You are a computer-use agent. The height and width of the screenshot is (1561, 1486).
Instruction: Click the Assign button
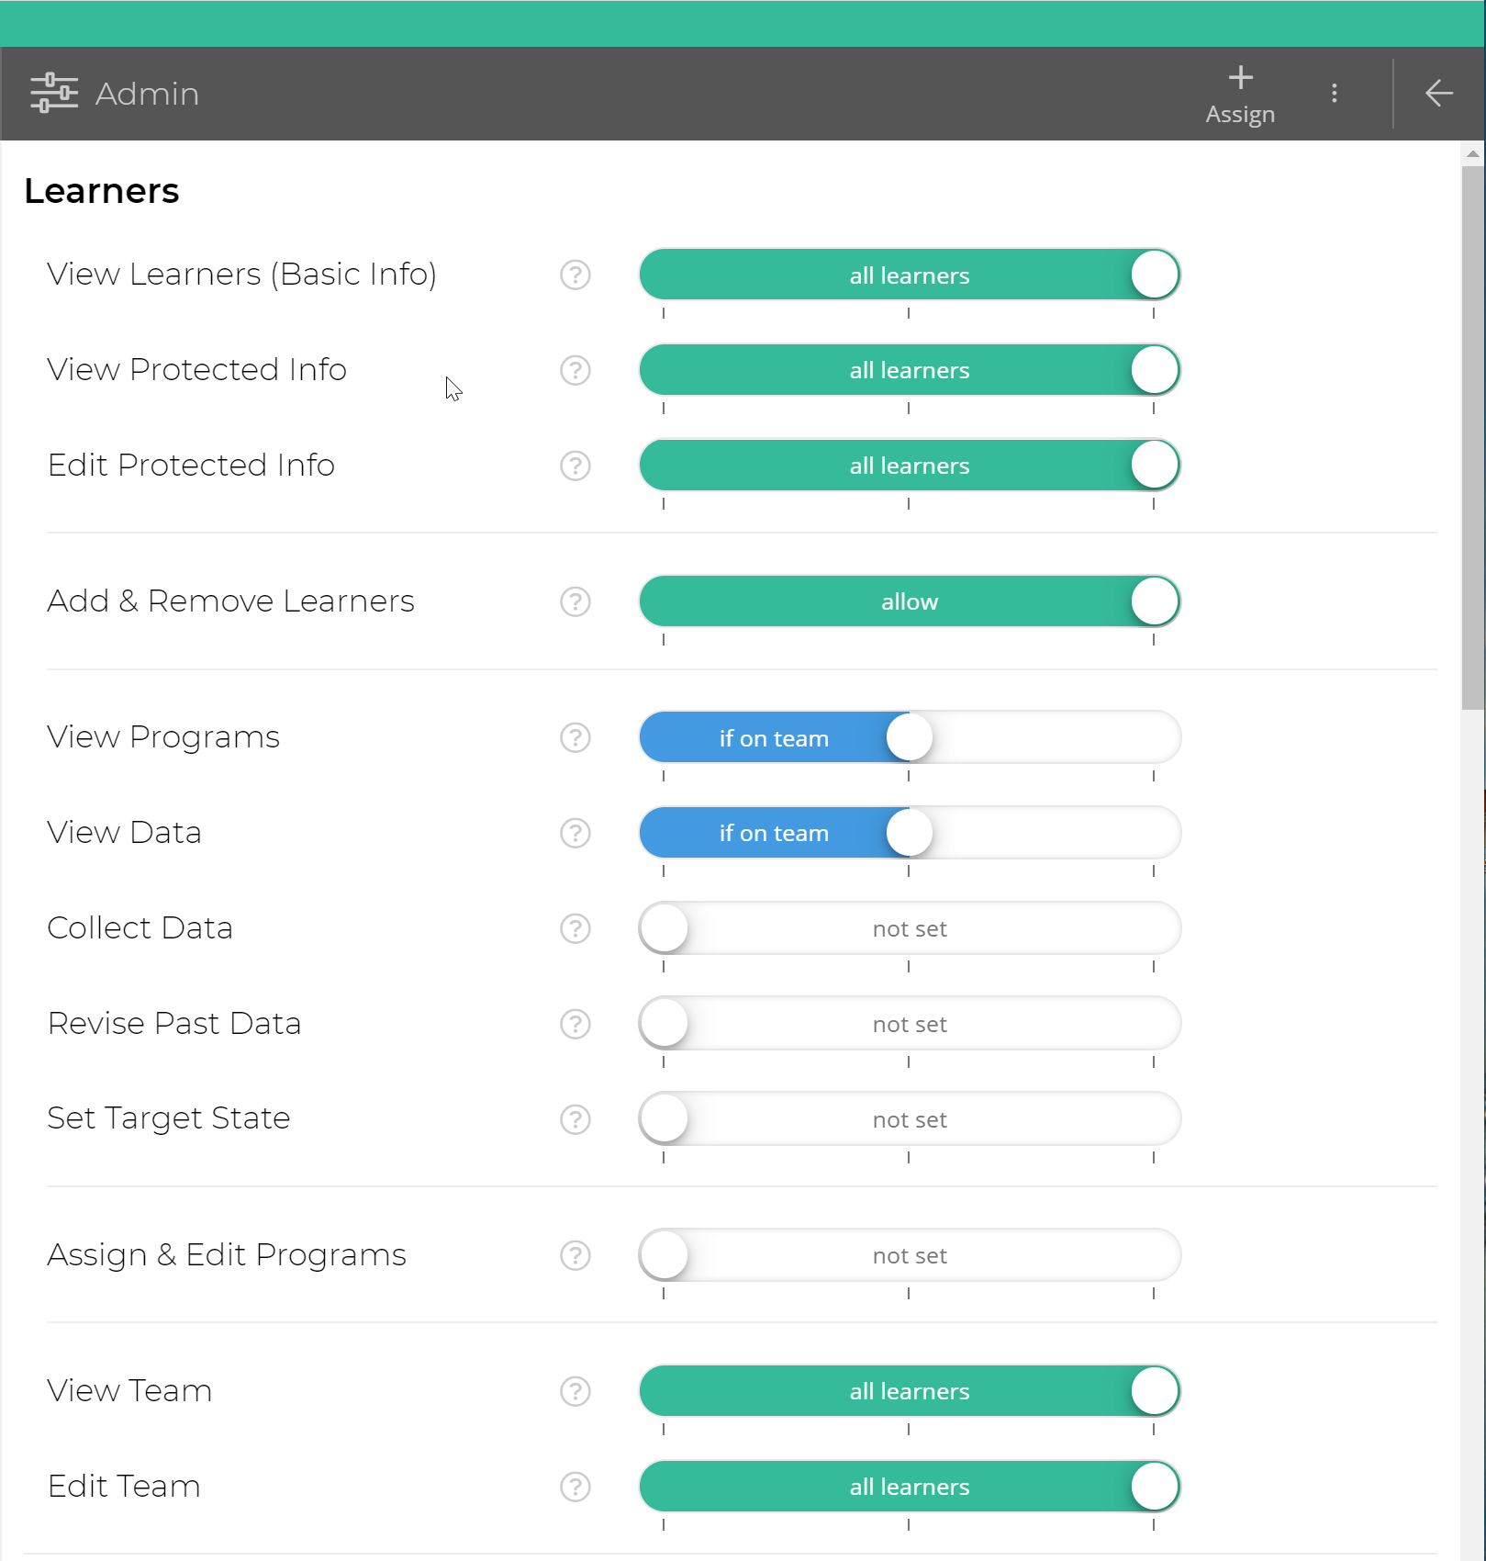(x=1240, y=93)
